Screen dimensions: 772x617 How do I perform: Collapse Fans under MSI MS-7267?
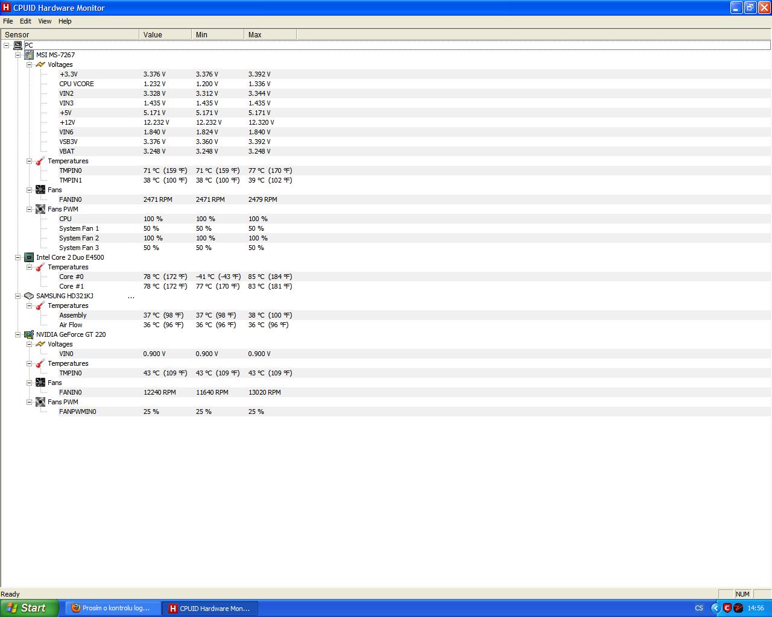[x=29, y=190]
